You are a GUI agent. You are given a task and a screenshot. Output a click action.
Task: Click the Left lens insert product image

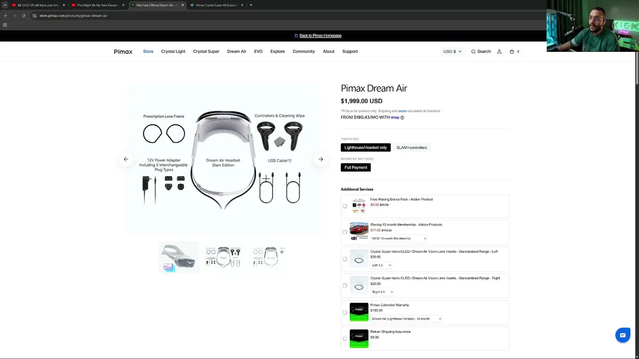(x=359, y=259)
